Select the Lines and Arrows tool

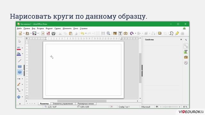(x=19, y=79)
